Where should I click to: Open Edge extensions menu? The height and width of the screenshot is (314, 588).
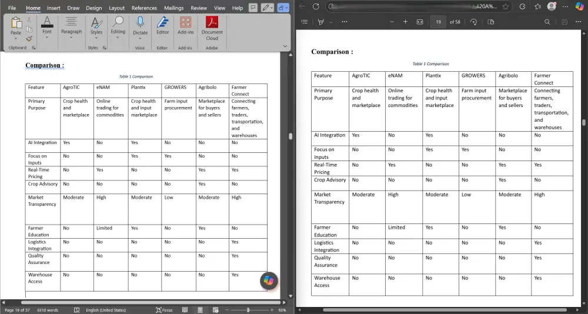tap(522, 6)
